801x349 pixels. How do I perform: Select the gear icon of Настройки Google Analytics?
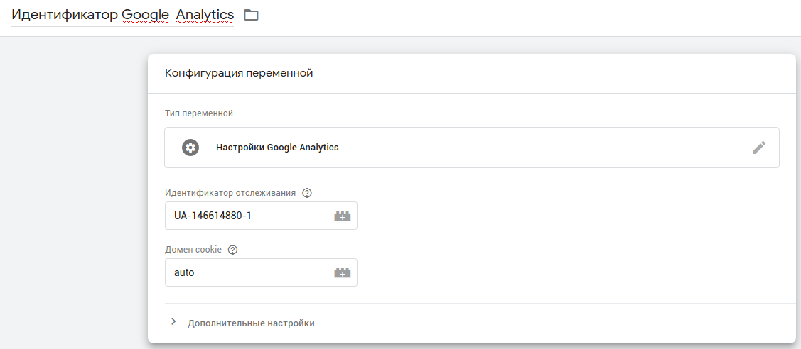point(190,148)
